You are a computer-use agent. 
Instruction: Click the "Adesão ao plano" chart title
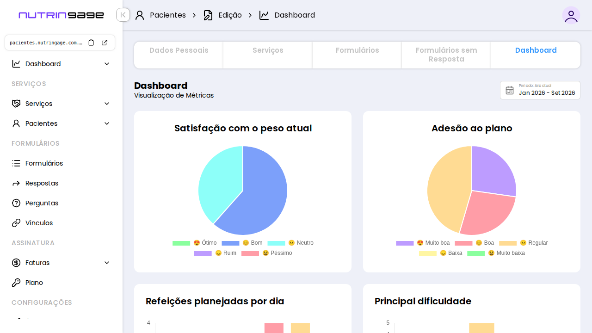pyautogui.click(x=472, y=128)
